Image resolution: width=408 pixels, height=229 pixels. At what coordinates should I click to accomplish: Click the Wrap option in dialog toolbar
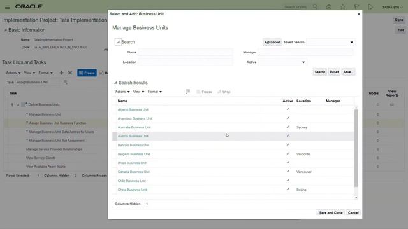[224, 92]
